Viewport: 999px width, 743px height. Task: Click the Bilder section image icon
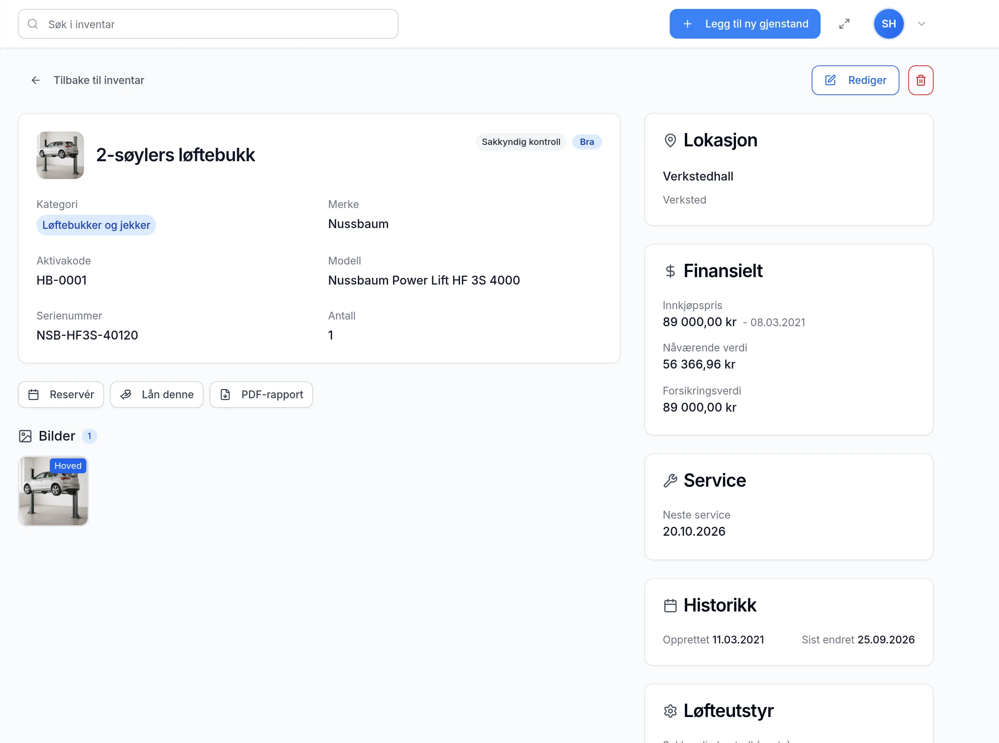tap(25, 436)
